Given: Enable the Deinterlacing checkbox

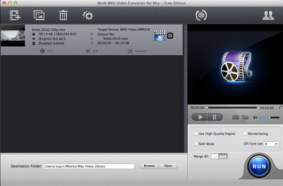Looking at the screenshot, I should coord(245,134).
